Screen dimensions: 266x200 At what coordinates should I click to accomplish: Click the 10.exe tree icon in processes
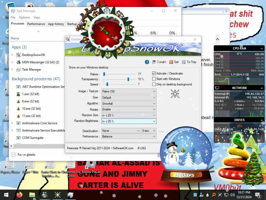pyautogui.click(x=18, y=109)
